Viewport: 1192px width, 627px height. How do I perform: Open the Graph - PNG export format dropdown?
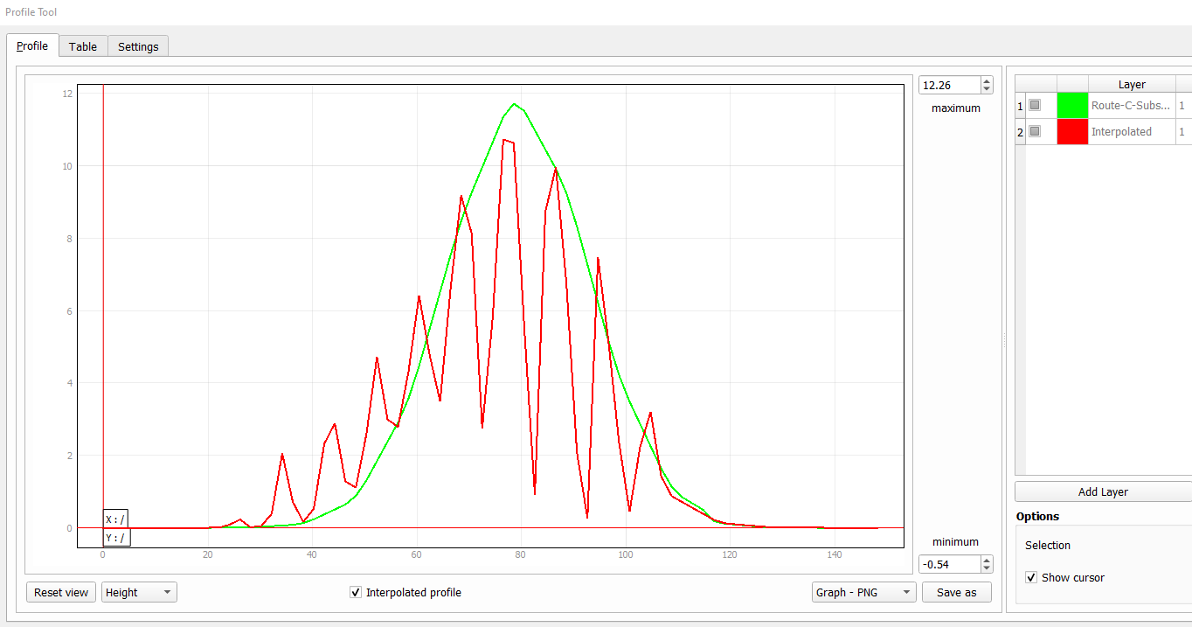click(863, 592)
